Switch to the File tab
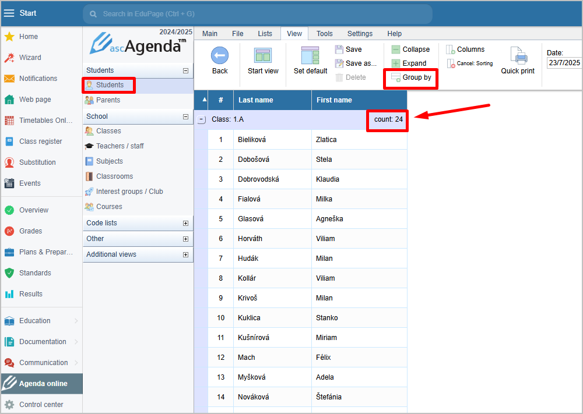 238,34
